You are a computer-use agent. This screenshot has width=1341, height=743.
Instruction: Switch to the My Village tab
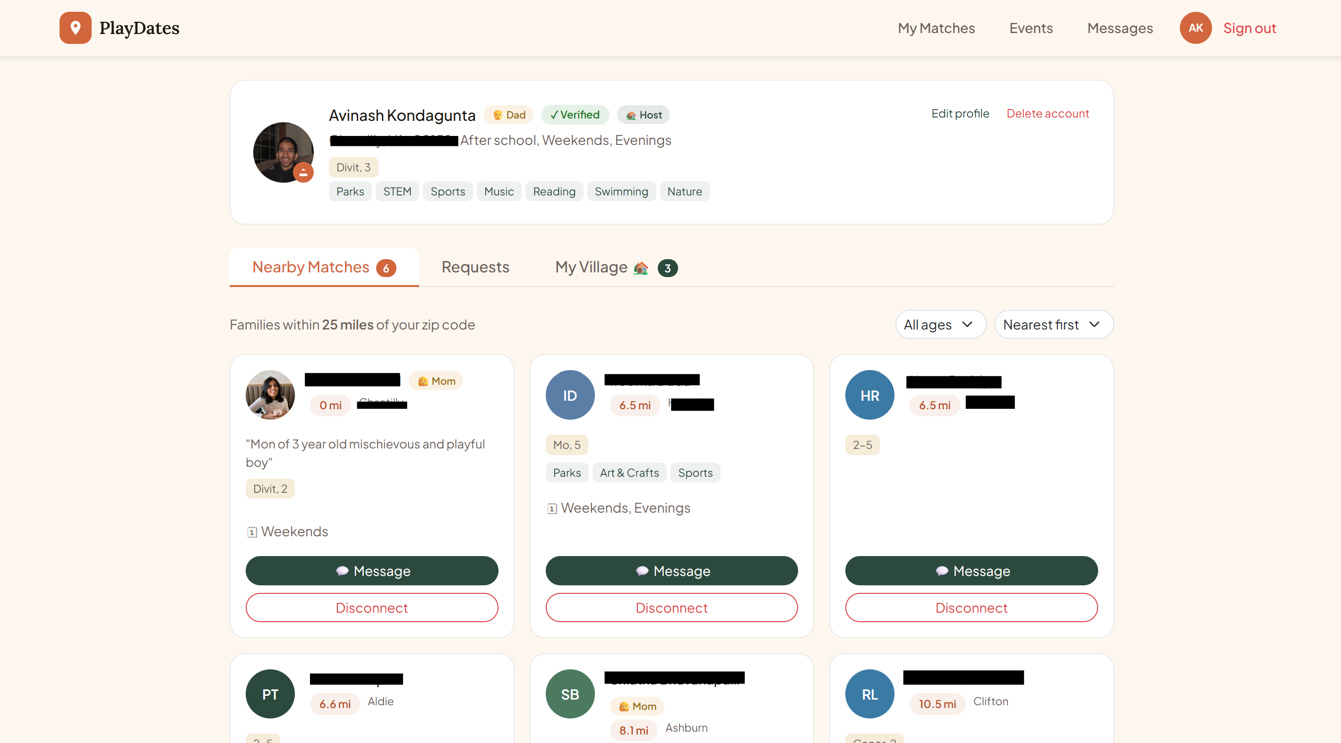(x=616, y=267)
